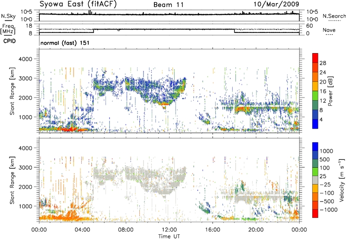Select the "N.Search" legend label
Image resolution: width=346 pixels, height=239 pixels.
[x=334, y=16]
